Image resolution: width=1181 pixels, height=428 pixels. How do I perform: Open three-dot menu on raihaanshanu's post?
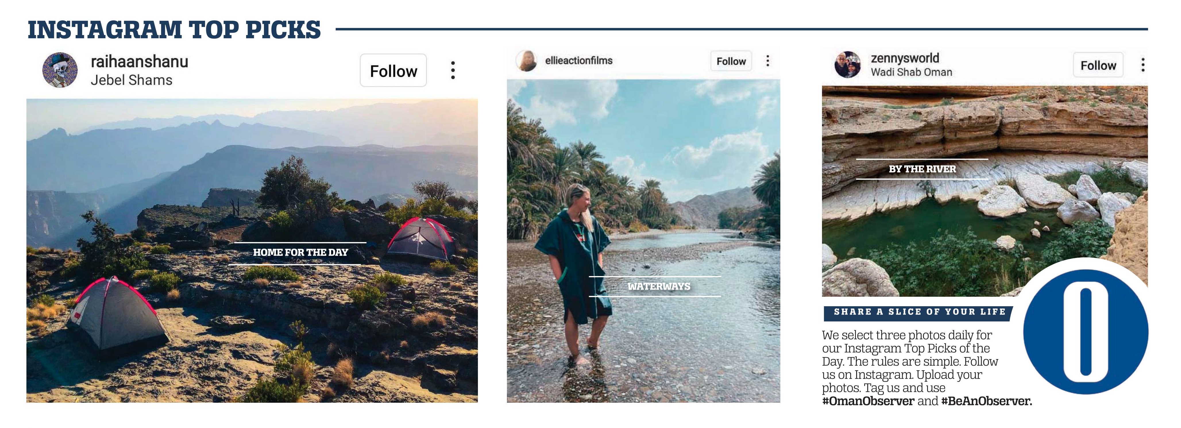tap(453, 70)
